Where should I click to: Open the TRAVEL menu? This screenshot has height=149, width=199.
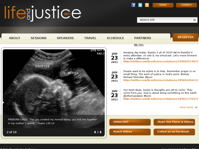[90, 38]
